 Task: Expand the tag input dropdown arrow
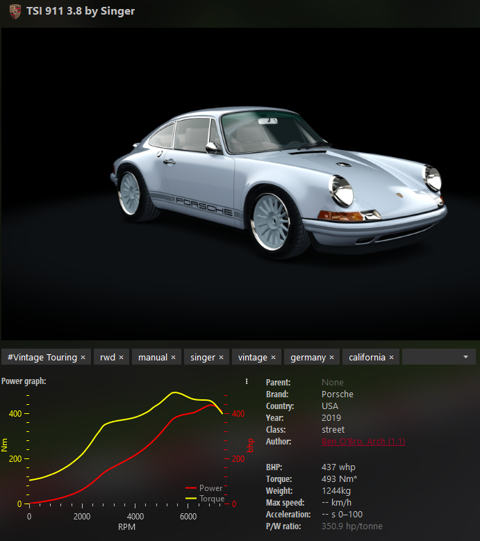(x=465, y=357)
